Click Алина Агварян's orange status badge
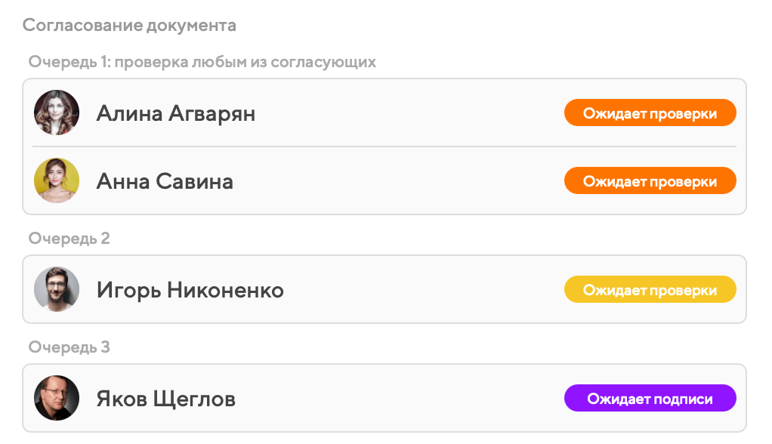 pyautogui.click(x=650, y=113)
